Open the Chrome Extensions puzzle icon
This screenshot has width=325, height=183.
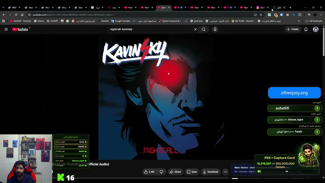300,15
